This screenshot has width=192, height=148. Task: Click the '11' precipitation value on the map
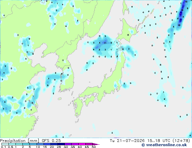(105, 43)
